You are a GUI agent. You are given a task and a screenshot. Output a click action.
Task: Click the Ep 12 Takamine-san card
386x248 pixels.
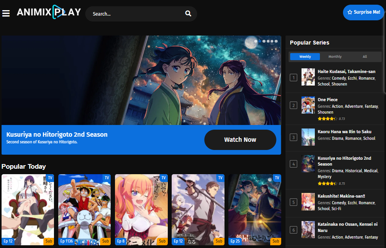(x=28, y=210)
